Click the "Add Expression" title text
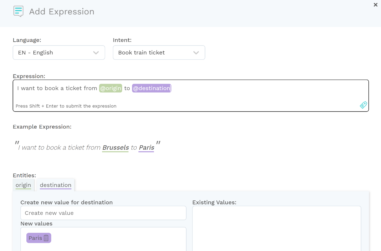The height and width of the screenshot is (251, 381). coord(62,12)
